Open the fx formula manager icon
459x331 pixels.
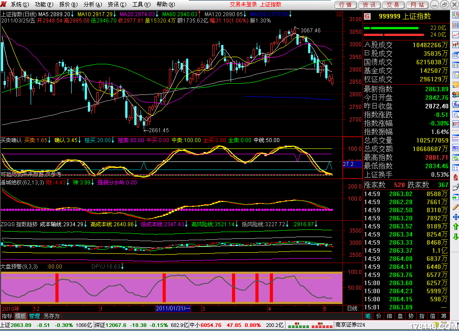pos(455,105)
